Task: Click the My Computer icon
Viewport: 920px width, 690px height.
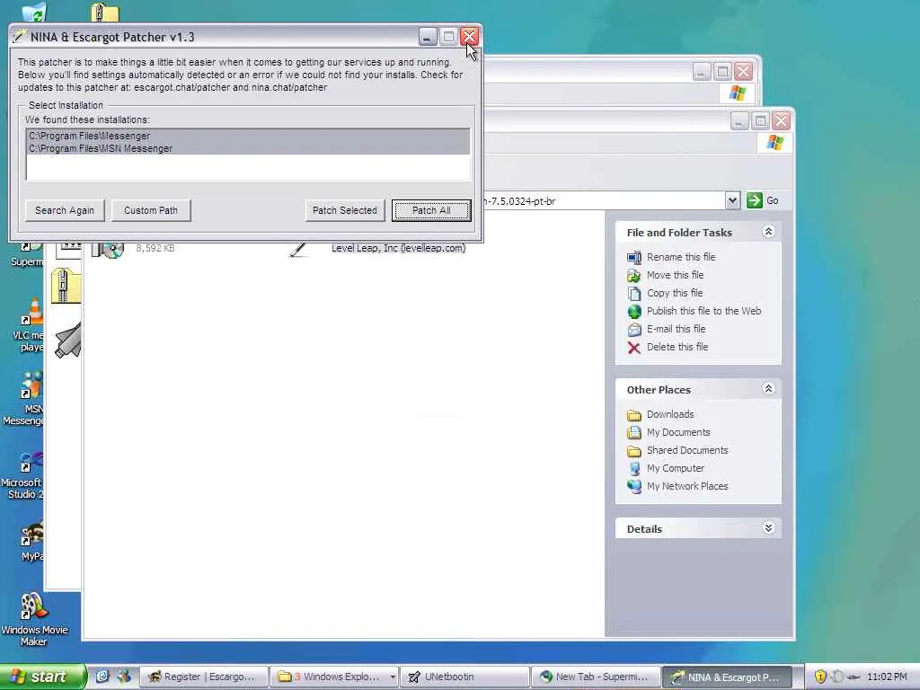Action: [x=633, y=469]
